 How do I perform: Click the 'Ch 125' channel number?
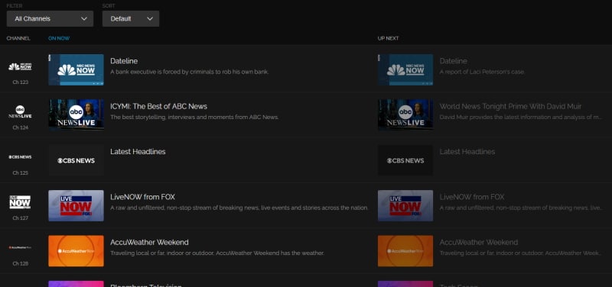tap(21, 173)
